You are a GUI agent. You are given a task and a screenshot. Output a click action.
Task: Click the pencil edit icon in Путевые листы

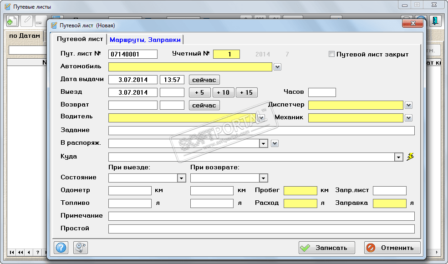pyautogui.click(x=26, y=21)
